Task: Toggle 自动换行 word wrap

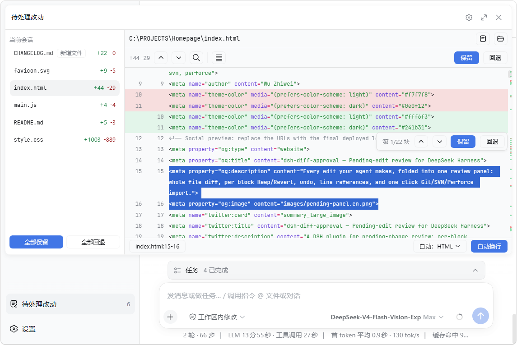Action: point(489,246)
